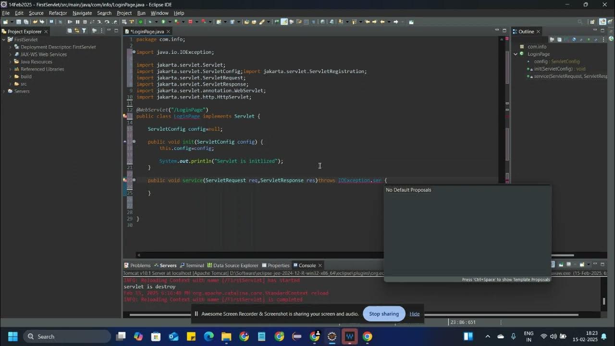This screenshot has width=615, height=346.
Task: Expand the Servers project node
Action: (4, 91)
